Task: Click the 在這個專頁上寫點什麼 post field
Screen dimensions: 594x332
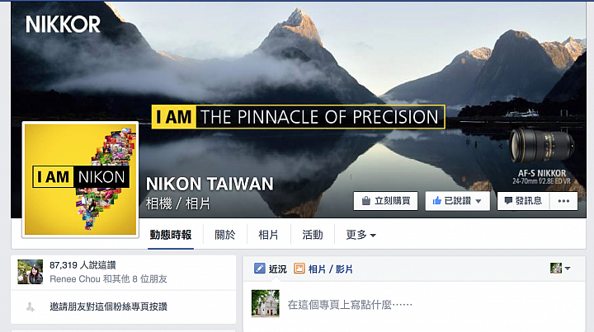Action: pyautogui.click(x=350, y=304)
